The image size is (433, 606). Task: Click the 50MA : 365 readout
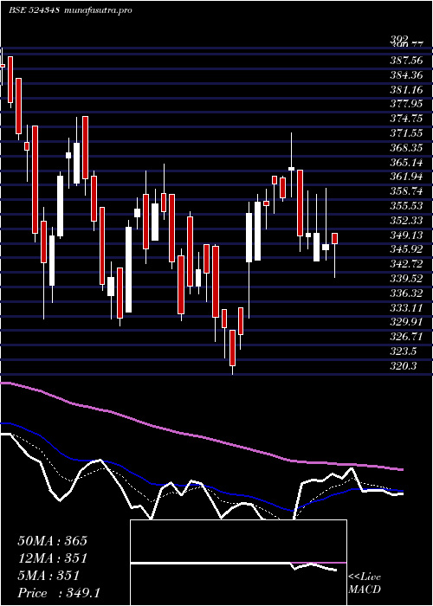[x=53, y=541]
